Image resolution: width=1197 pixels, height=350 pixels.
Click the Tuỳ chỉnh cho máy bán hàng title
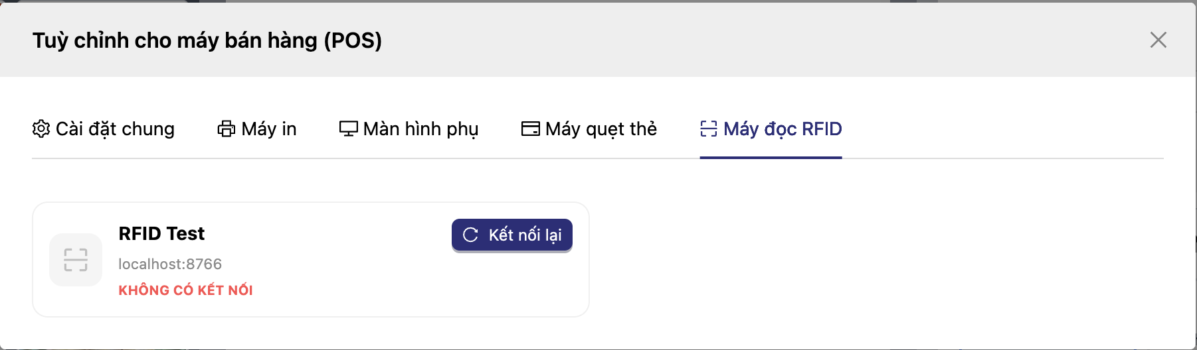pyautogui.click(x=207, y=40)
